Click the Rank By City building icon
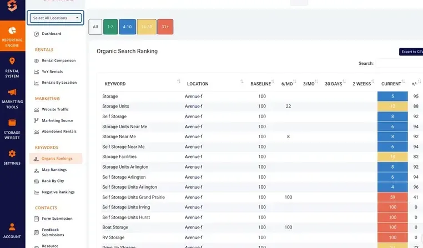This screenshot has width=423, height=248. point(37,181)
